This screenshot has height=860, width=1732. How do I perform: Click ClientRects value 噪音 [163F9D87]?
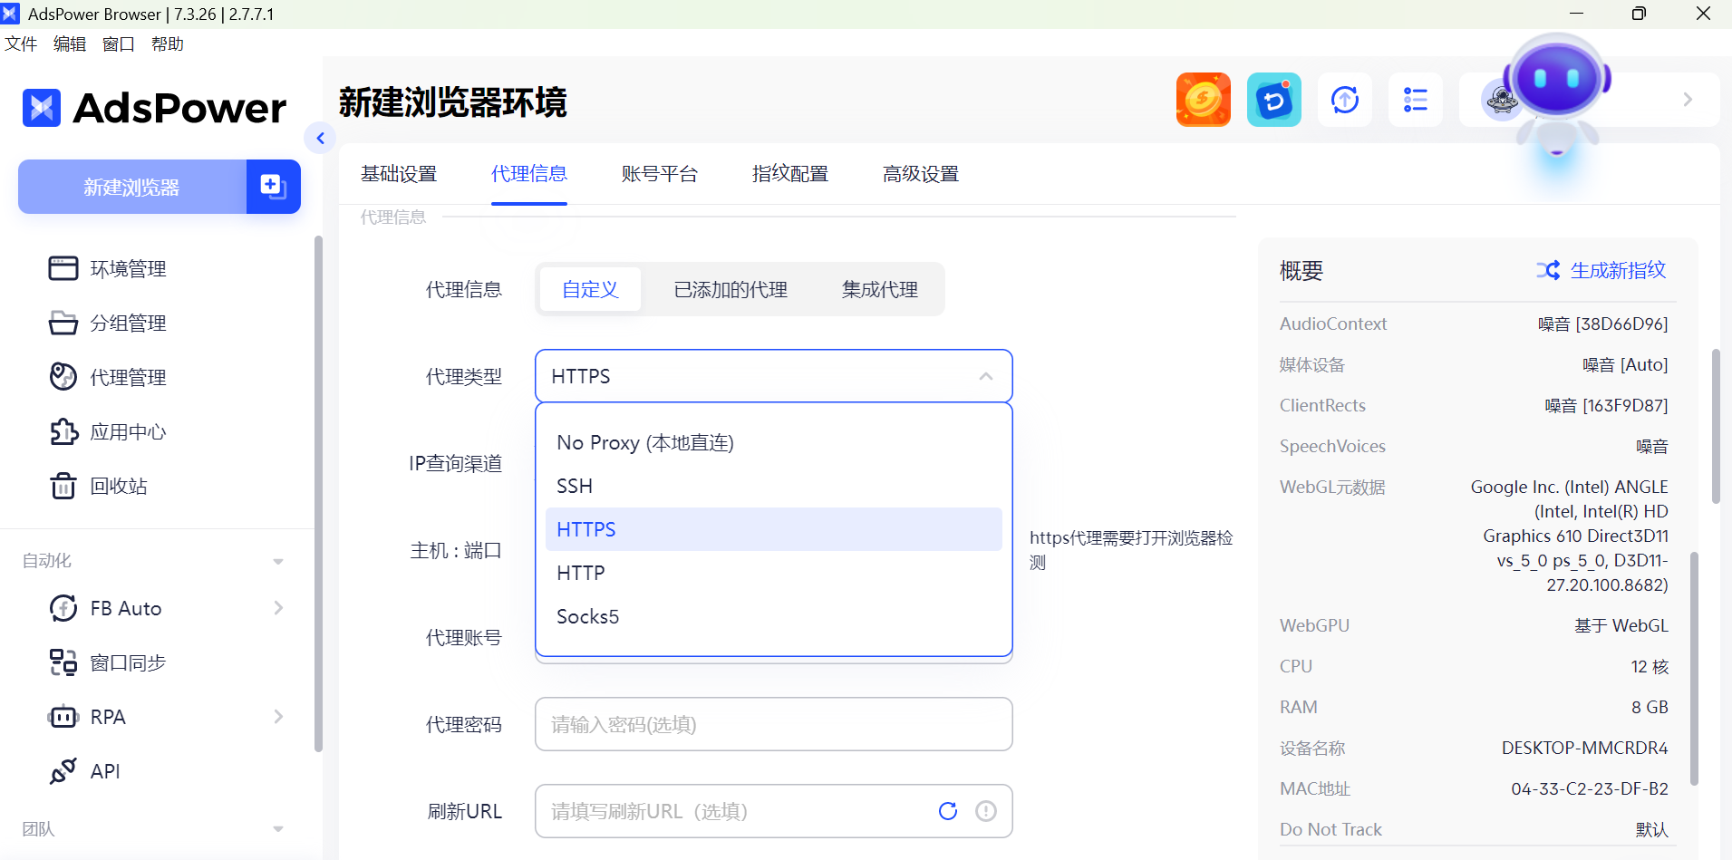[x=1606, y=405]
